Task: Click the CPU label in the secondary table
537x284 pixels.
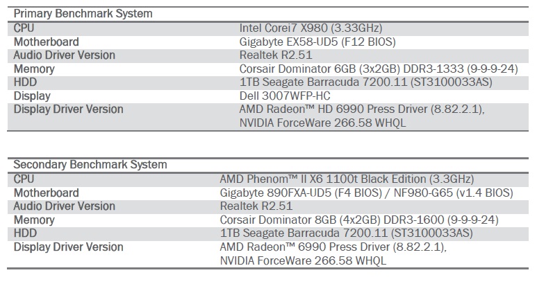Action: (24, 179)
